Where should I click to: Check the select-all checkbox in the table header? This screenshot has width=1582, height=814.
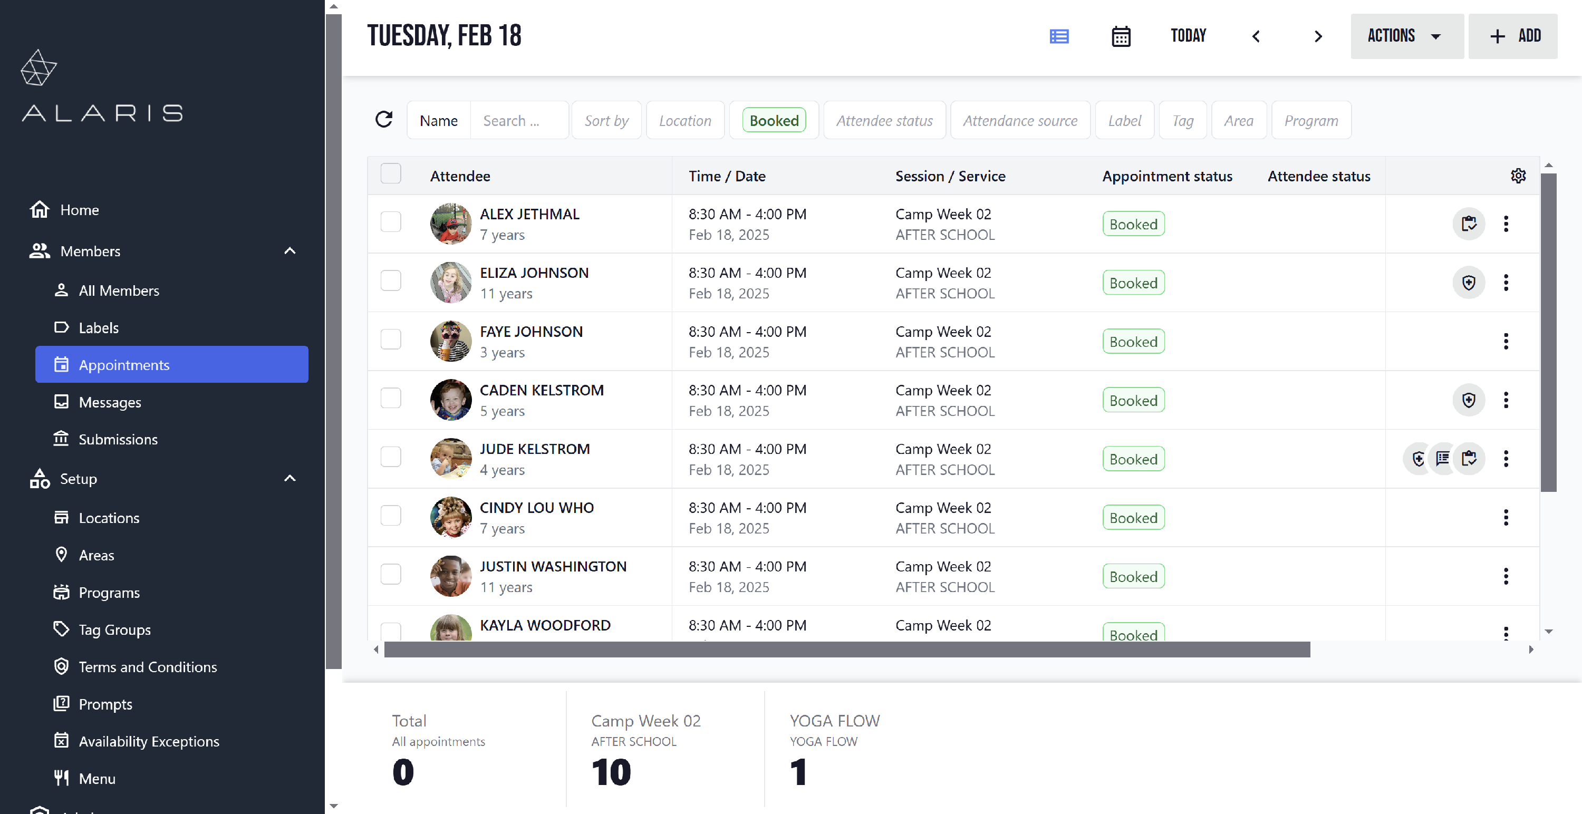click(x=391, y=173)
